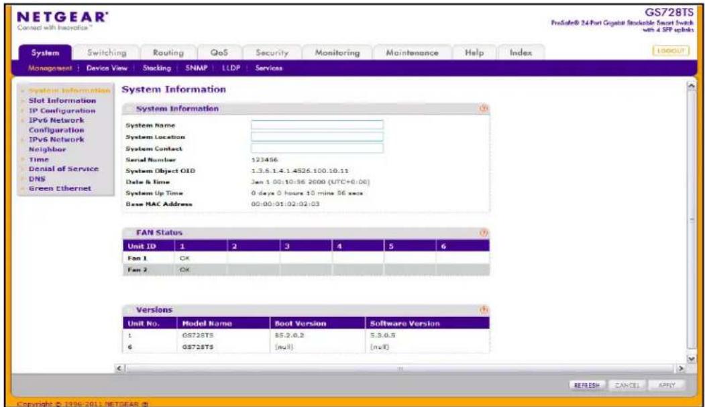
Task: Open Slot Information in sidebar
Action: 62,101
